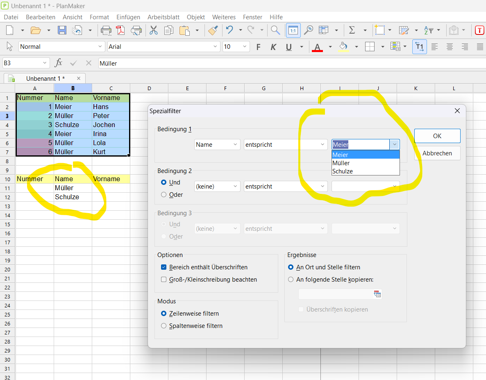Select the Und radio button in Bedingung 2
This screenshot has height=380, width=486.
click(x=164, y=182)
